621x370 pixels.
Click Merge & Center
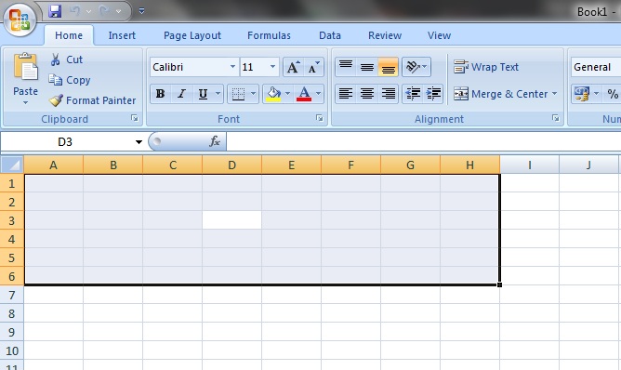coord(500,94)
